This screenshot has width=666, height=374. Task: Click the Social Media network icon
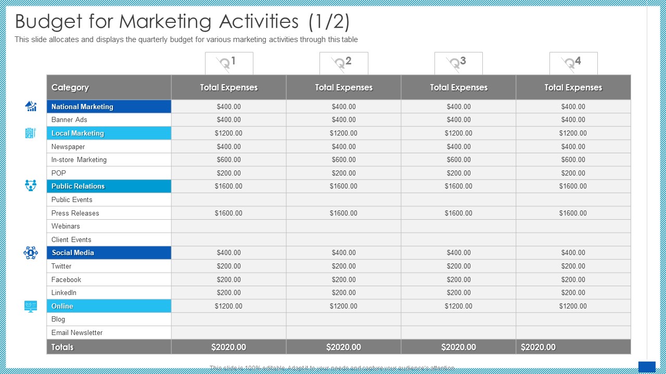point(31,253)
